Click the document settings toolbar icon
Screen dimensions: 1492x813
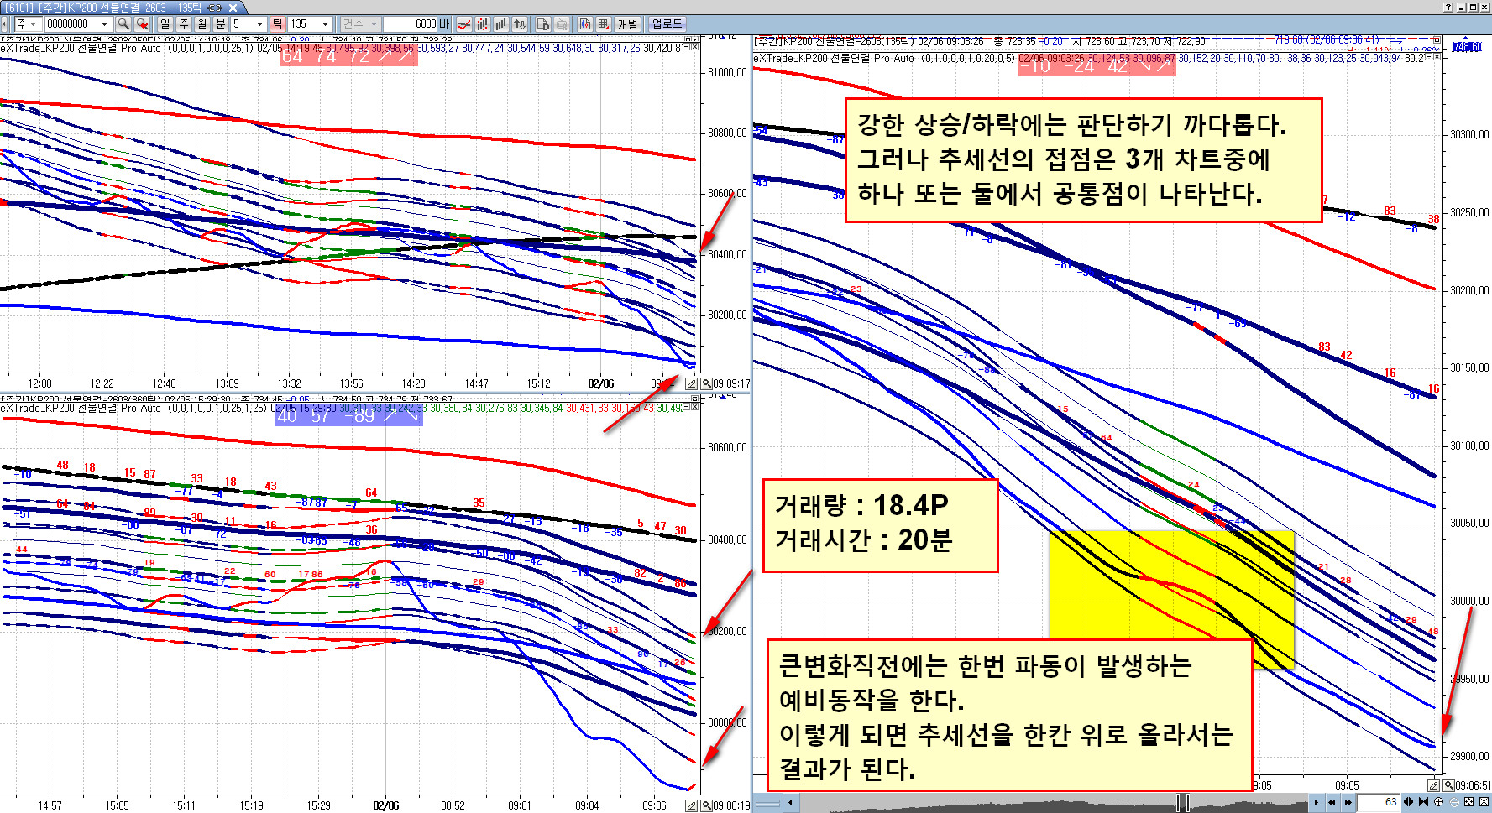[x=542, y=24]
